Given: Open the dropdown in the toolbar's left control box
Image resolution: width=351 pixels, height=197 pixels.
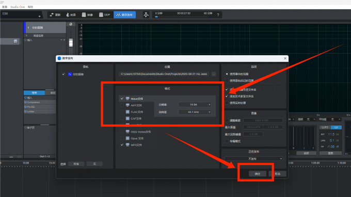Looking at the screenshot, I should pyautogui.click(x=39, y=17).
